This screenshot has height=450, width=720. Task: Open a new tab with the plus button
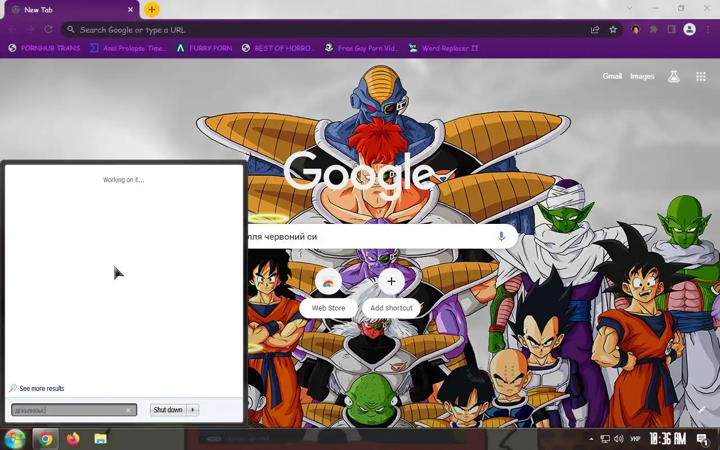[151, 10]
